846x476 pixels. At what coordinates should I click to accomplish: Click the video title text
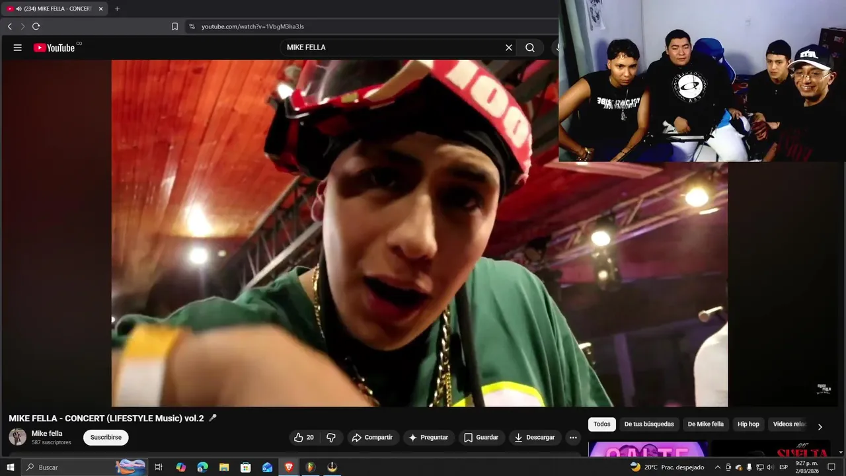pos(106,418)
